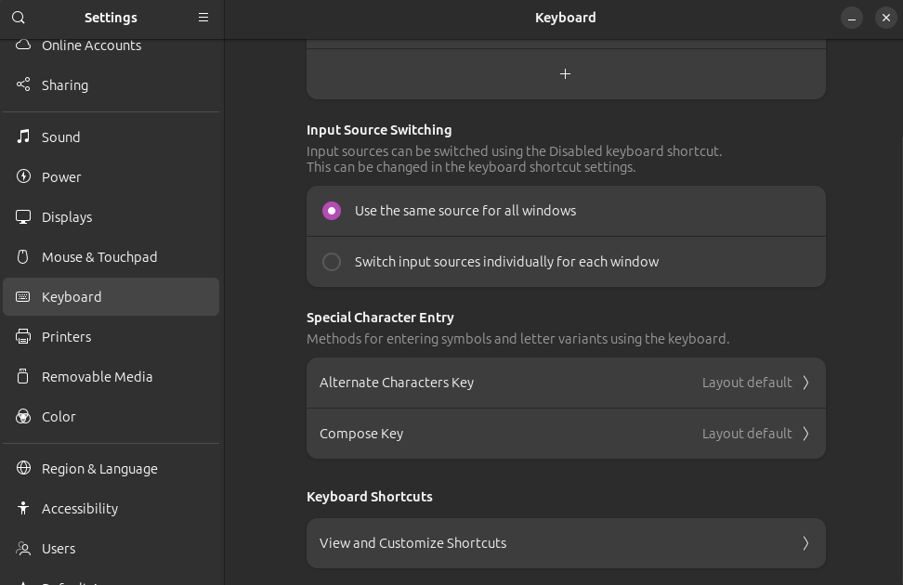The image size is (903, 585).
Task: Open View and Customize Shortcuts
Action: (566, 543)
